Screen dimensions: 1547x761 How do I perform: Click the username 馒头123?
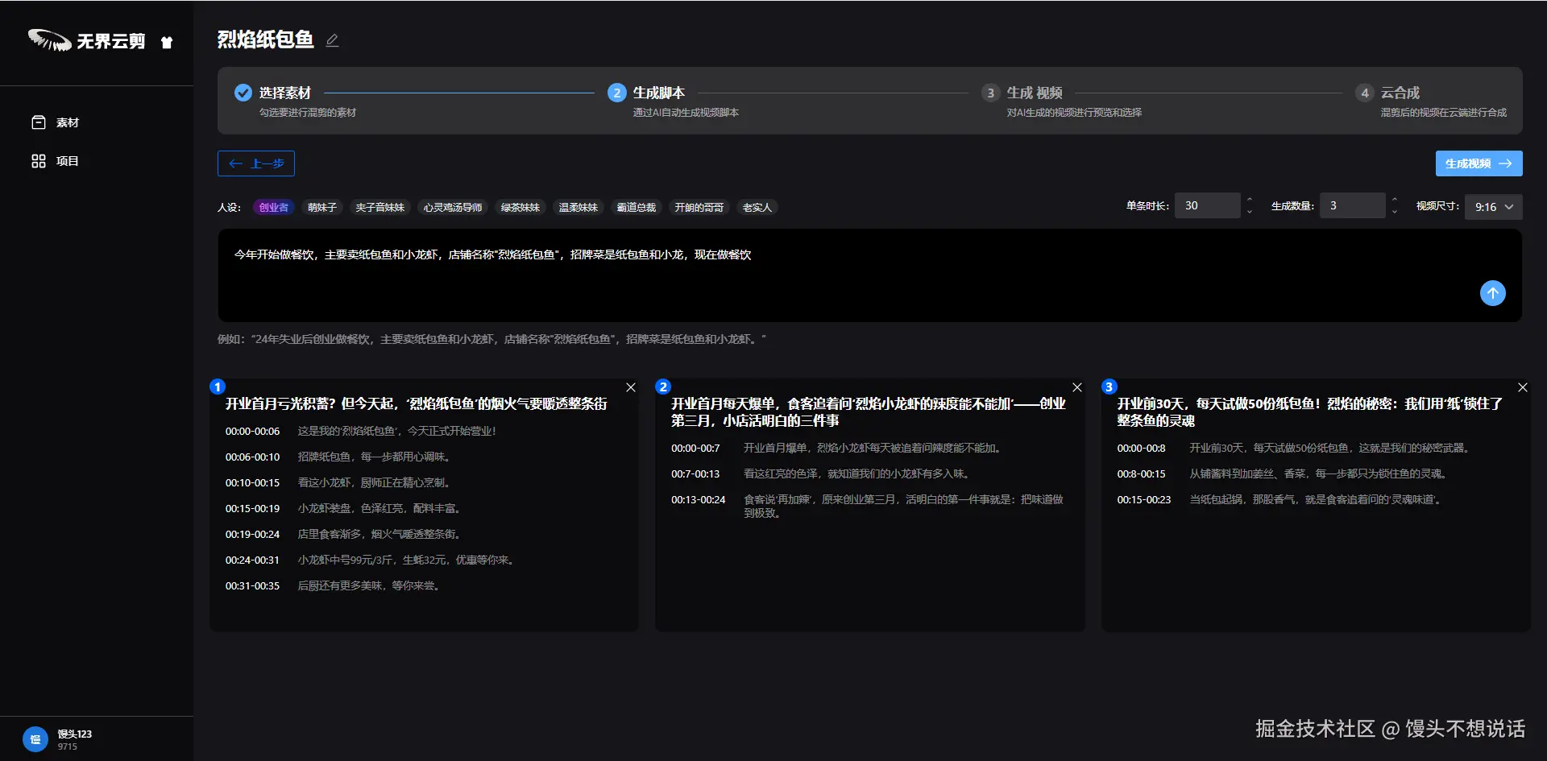[75, 734]
